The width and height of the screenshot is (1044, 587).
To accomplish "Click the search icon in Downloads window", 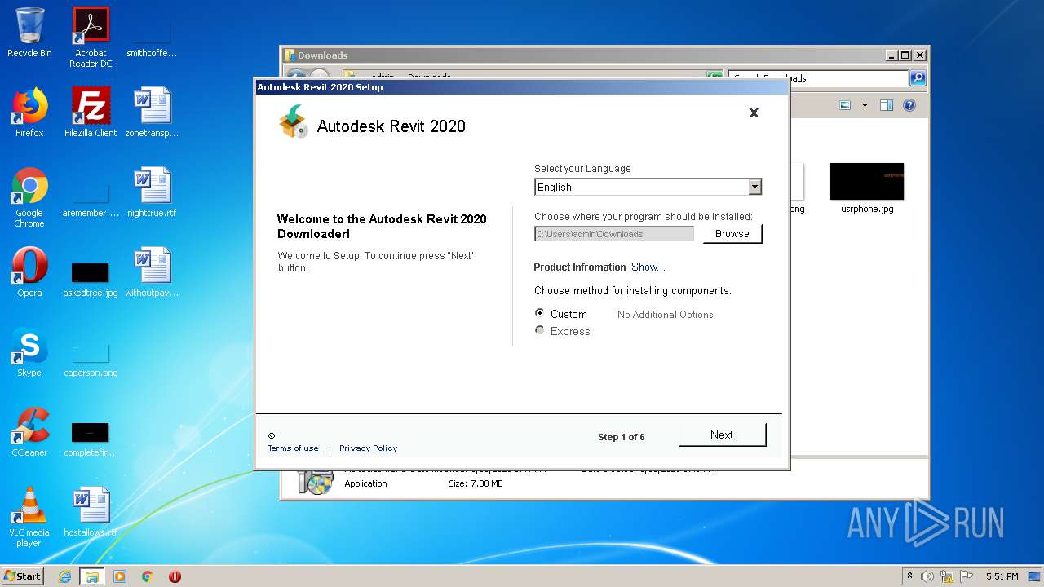I will click(918, 78).
